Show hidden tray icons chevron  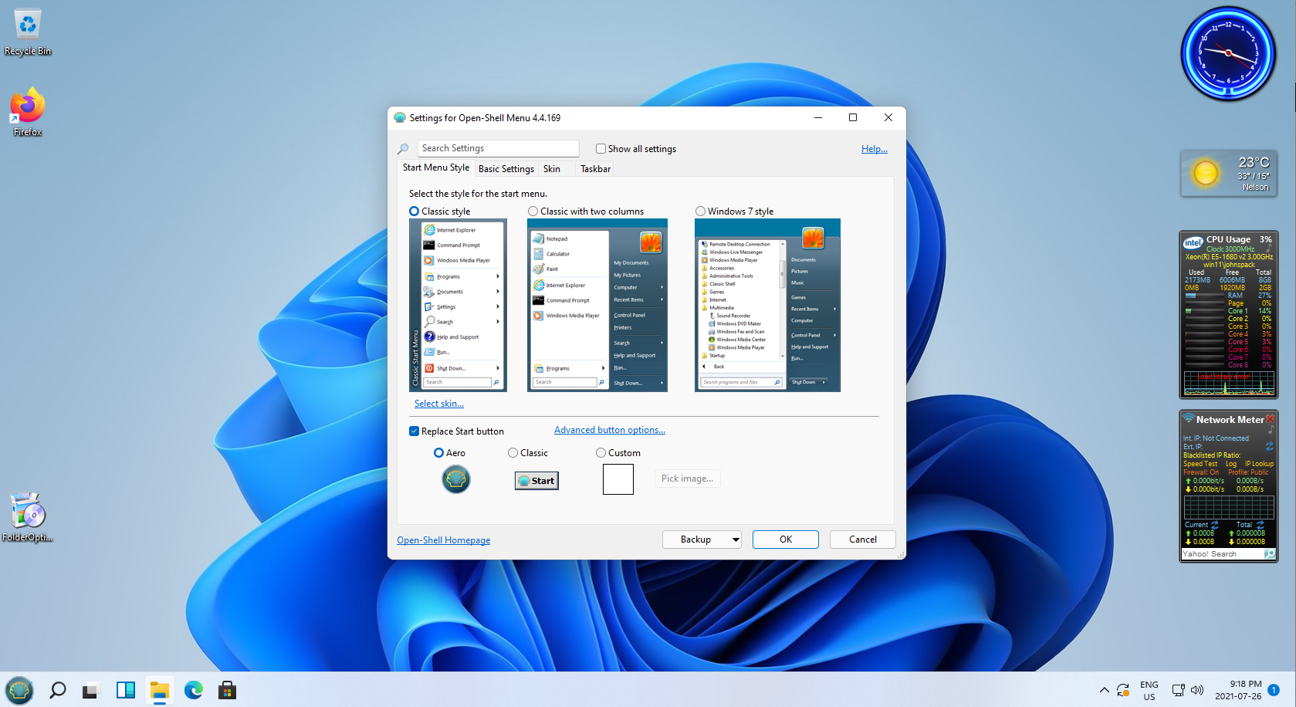pos(1104,690)
